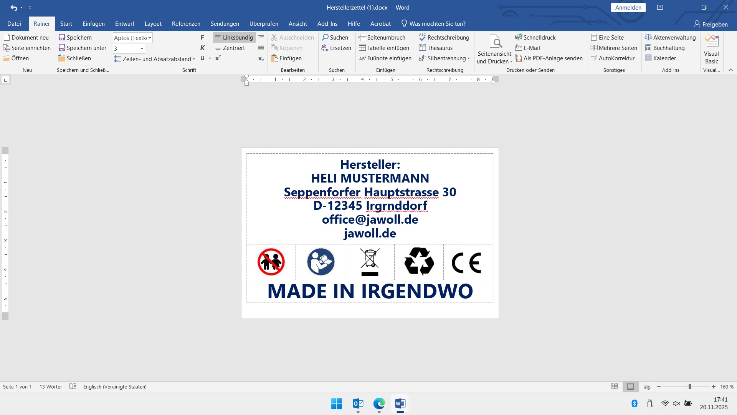Click the Suchen magnifier icon

coord(325,37)
